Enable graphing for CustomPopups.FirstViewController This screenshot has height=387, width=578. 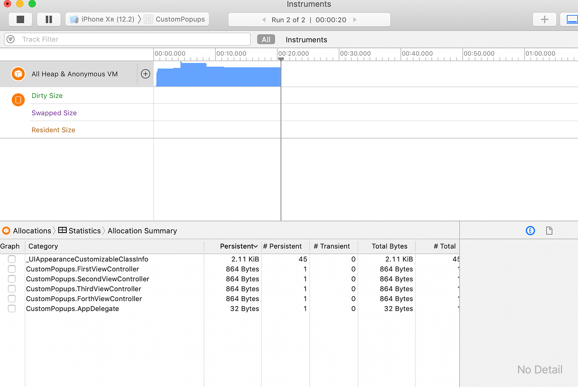click(12, 269)
